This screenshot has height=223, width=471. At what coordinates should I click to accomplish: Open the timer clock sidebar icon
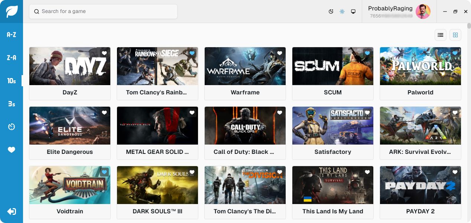(x=12, y=127)
